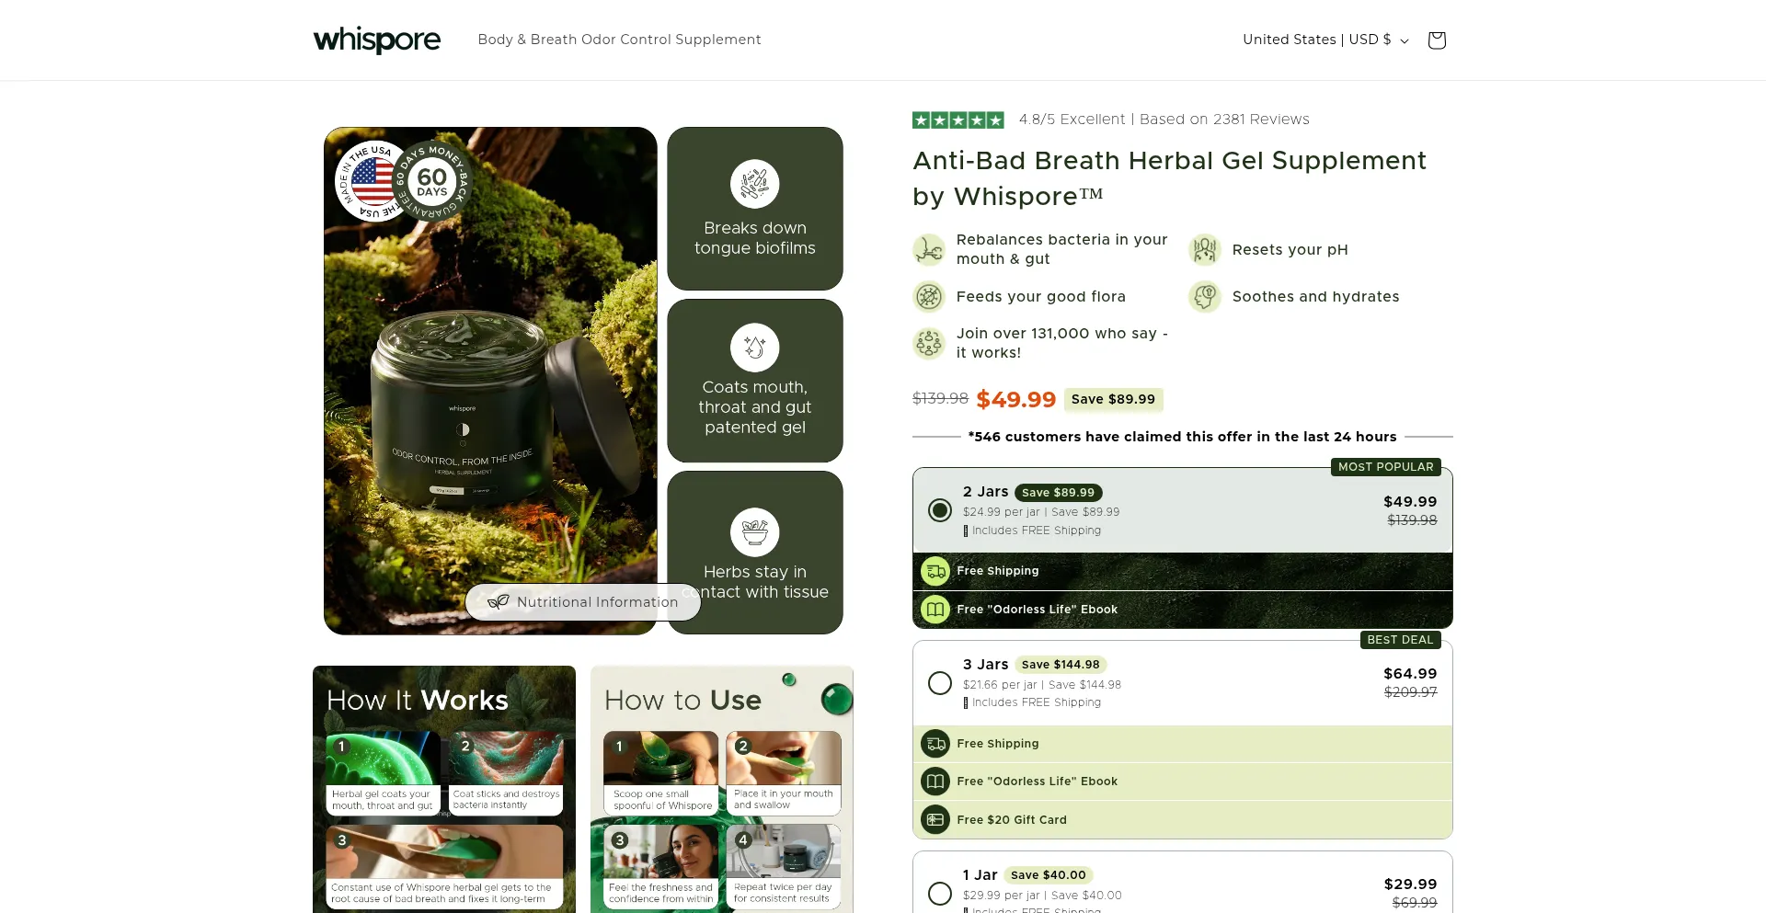Image resolution: width=1766 pixels, height=913 pixels.
Task: Click the 4.8/5 Excellent reviews text
Action: [x=1164, y=120]
